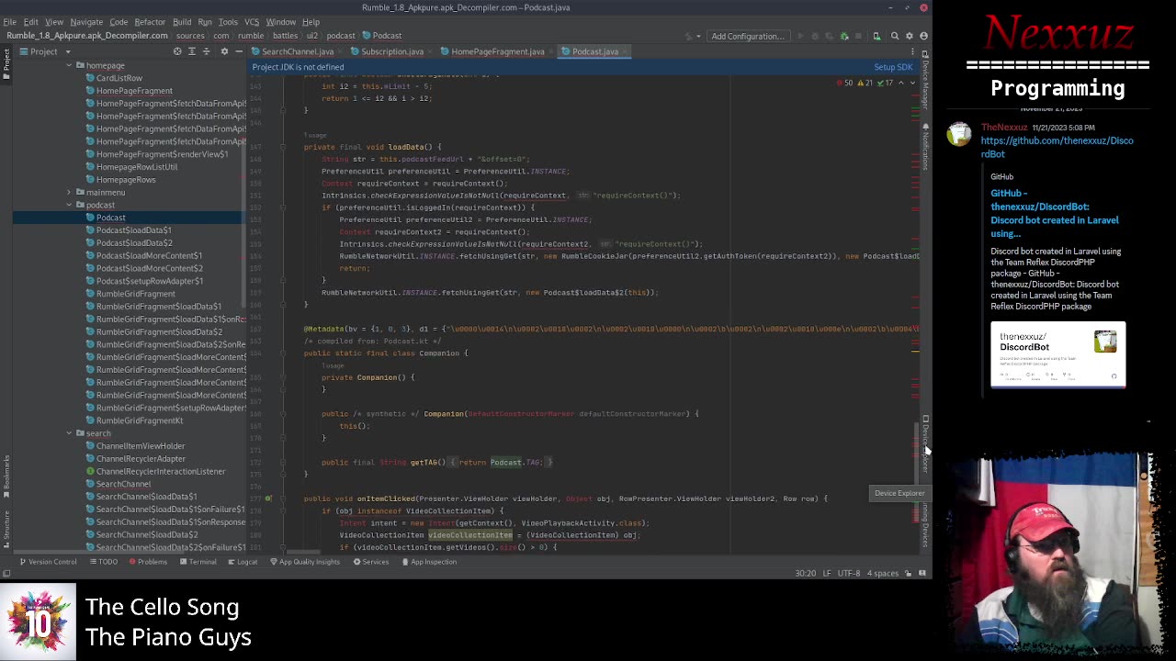Click the build hammer icon
Image resolution: width=1176 pixels, height=661 pixels.
tap(687, 36)
